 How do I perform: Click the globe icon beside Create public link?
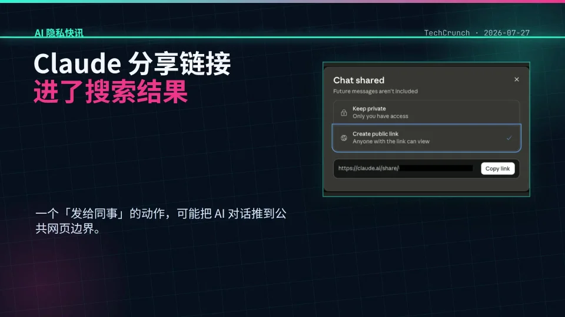[x=344, y=137]
